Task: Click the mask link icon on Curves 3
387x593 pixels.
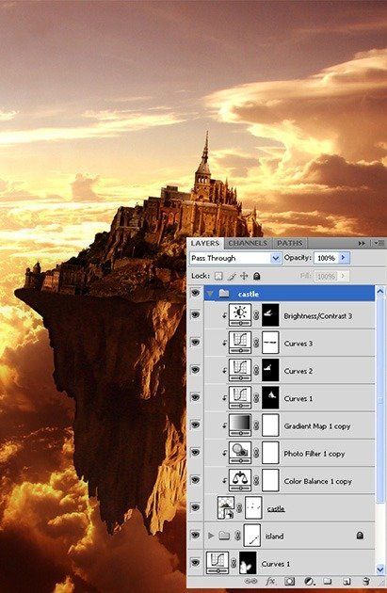Action: click(256, 344)
